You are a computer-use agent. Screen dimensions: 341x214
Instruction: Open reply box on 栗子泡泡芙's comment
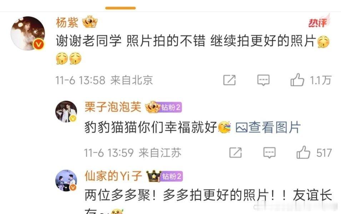click(x=270, y=153)
